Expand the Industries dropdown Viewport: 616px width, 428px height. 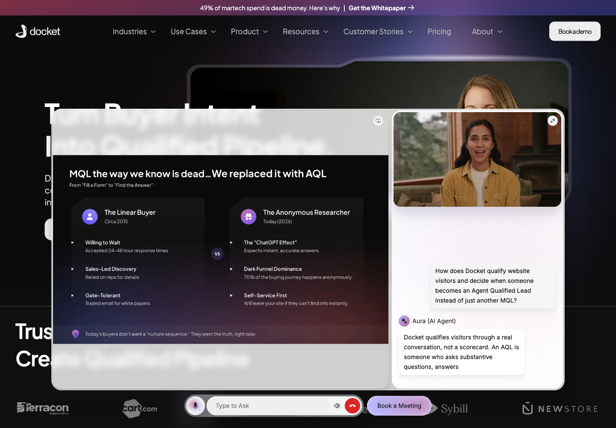point(134,32)
